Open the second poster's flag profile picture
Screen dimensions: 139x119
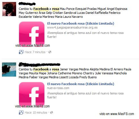(9, 70)
